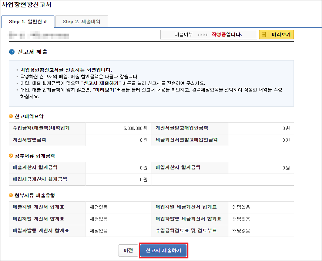Select the 5,000,000 원 수입금액 value
The width and height of the screenshot is (322, 261).
(x=135, y=128)
